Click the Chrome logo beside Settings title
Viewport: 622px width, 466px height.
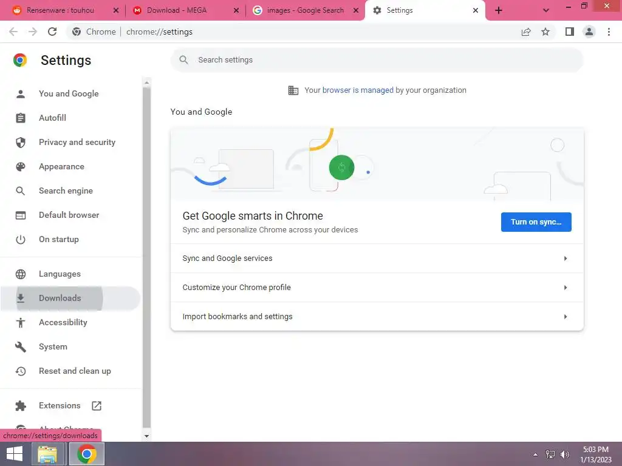pos(20,60)
